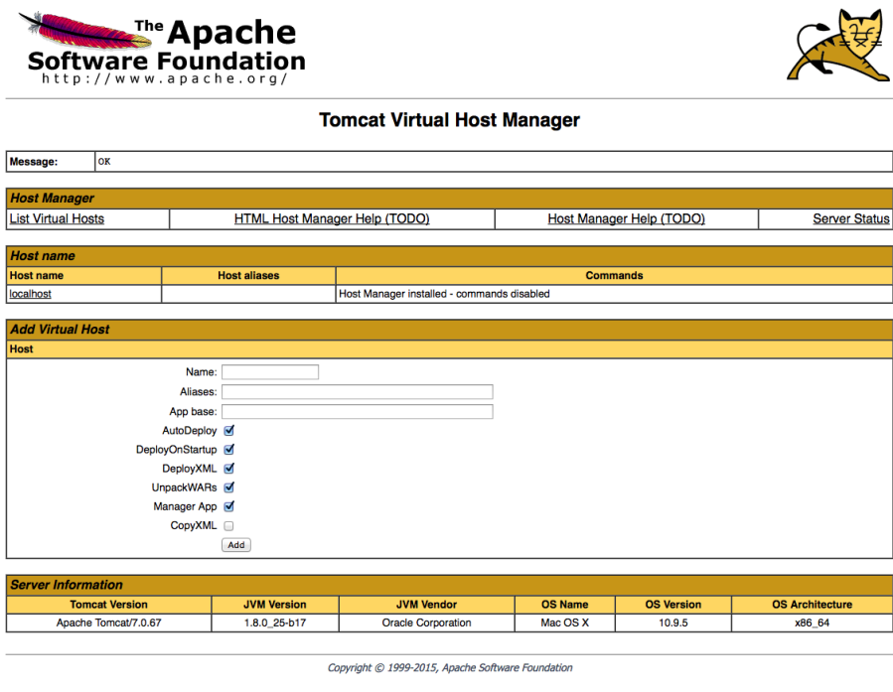Image resolution: width=893 pixels, height=692 pixels.
Task: Click the 'JVM Vendor' column header
Action: 426,605
